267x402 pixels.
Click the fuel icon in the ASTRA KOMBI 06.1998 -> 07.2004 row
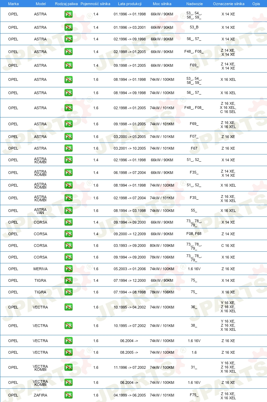(x=68, y=172)
